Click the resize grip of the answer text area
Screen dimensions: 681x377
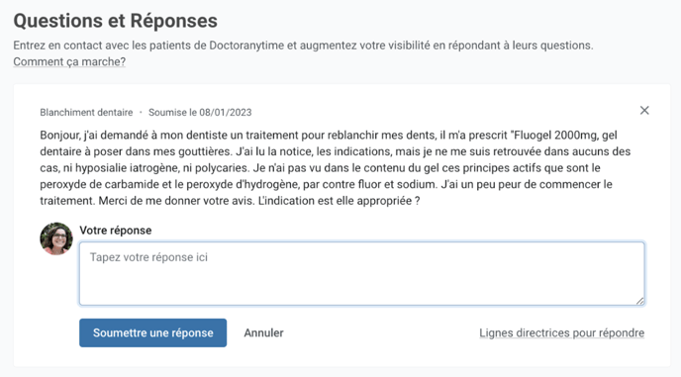coord(640,301)
